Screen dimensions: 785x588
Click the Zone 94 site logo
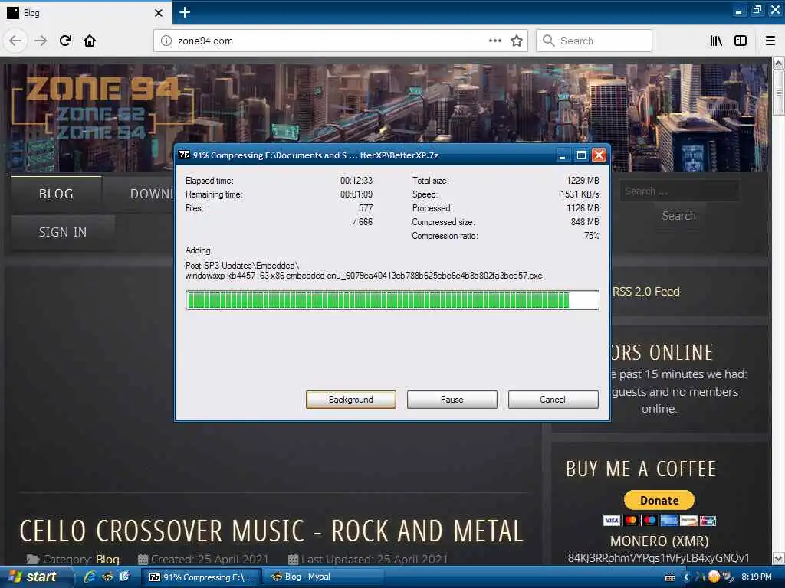pos(103,107)
